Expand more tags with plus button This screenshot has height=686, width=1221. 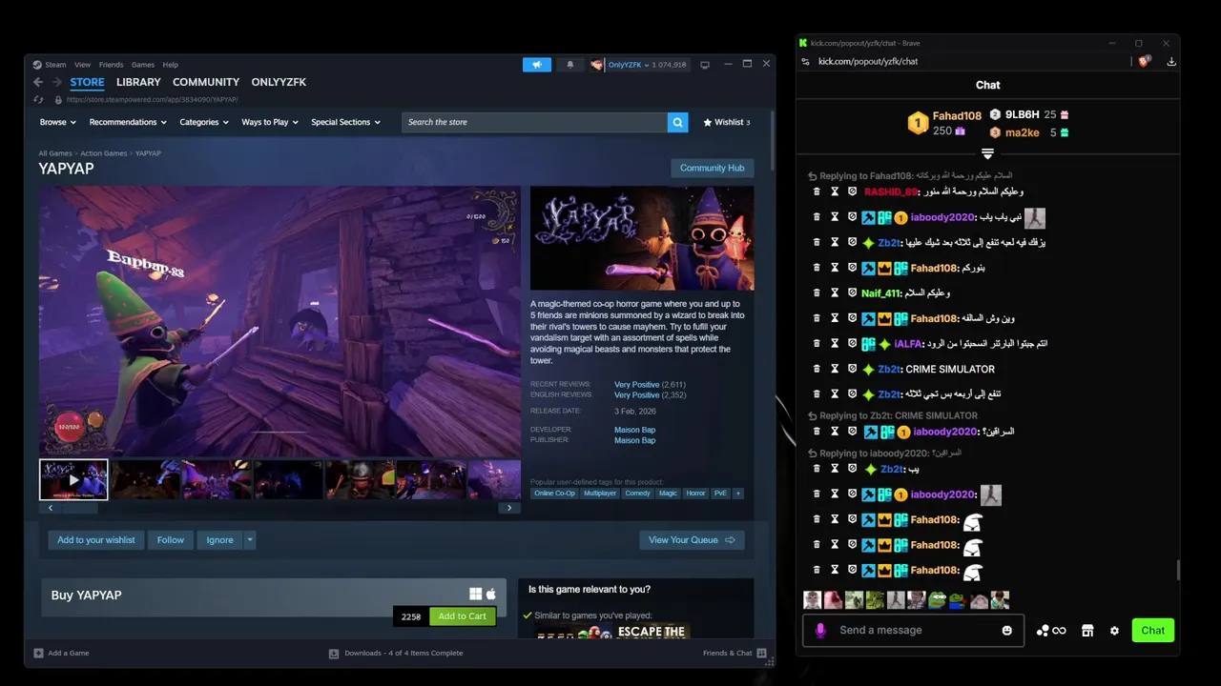click(x=737, y=493)
